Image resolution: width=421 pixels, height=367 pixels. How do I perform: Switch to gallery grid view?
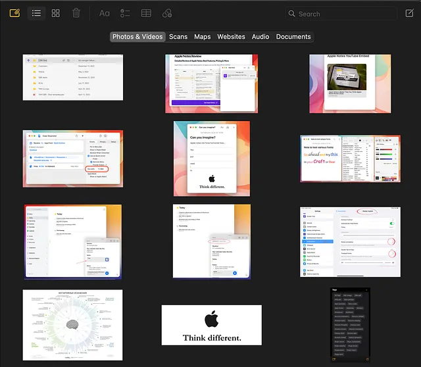coord(55,13)
